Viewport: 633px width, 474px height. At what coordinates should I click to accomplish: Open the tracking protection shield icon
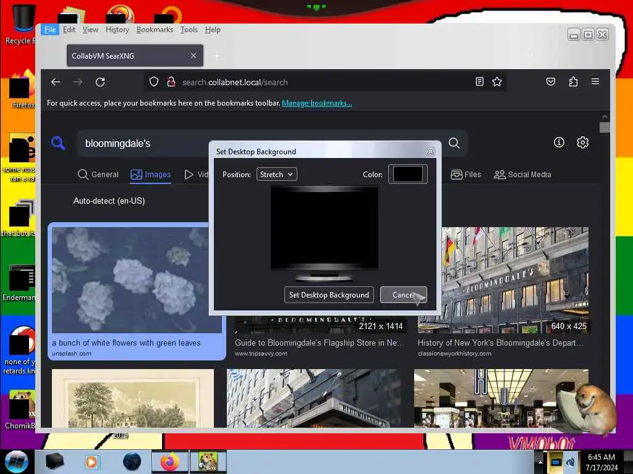154,82
